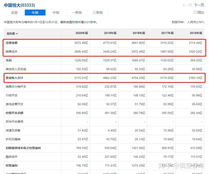This screenshot has height=174, width=209.
Task: Click the 51.79亿 cell
Action: (140, 104)
